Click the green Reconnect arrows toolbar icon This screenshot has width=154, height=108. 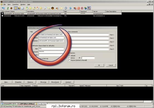point(8,8)
